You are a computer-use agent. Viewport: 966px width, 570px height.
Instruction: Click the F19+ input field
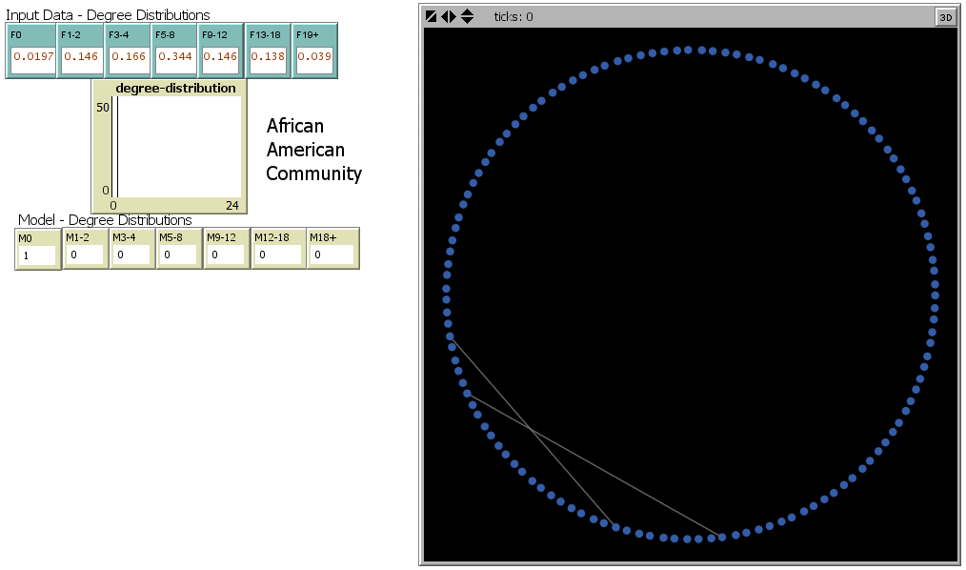click(314, 57)
